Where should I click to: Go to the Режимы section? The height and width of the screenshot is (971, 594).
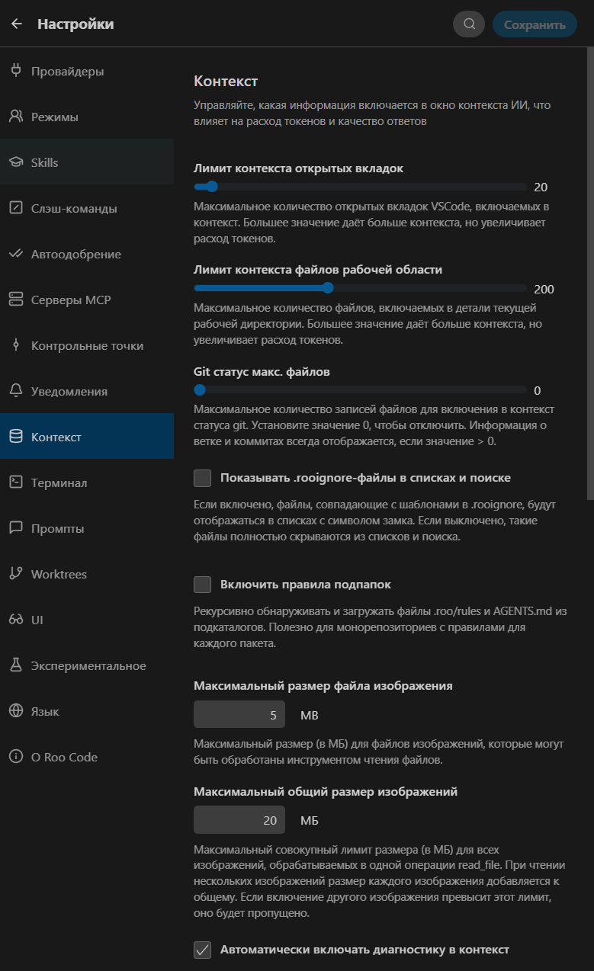pos(87,117)
